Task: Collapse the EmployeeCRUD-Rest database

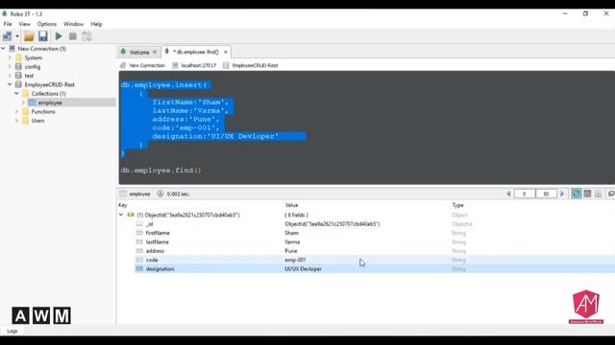Action: [x=10, y=84]
